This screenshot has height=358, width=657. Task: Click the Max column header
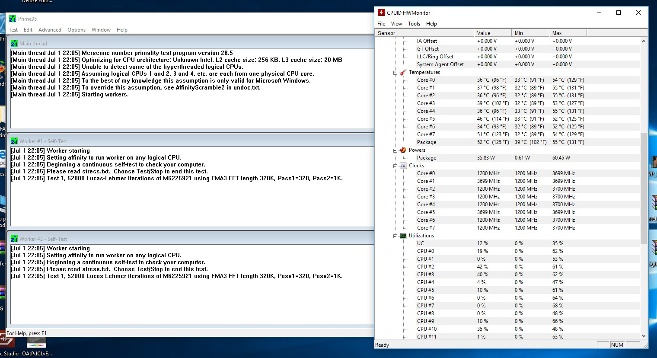(x=568, y=33)
